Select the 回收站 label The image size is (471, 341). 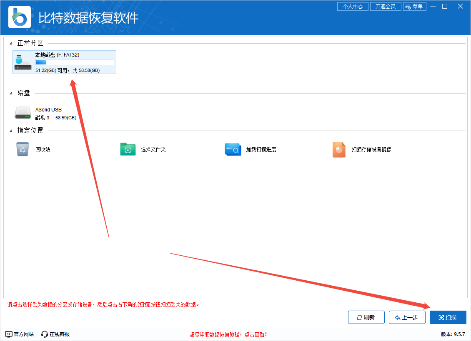coord(43,149)
